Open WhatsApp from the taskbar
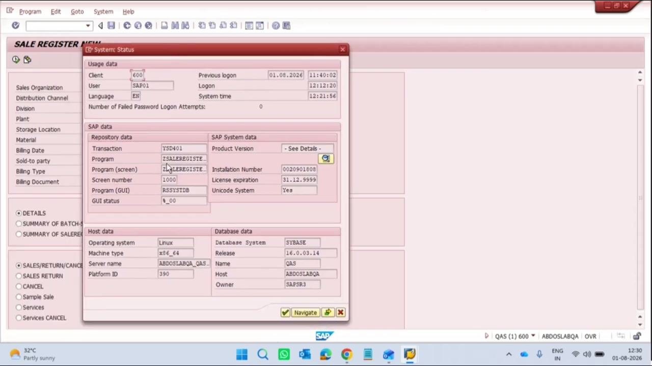This screenshot has width=652, height=366. pyautogui.click(x=284, y=354)
